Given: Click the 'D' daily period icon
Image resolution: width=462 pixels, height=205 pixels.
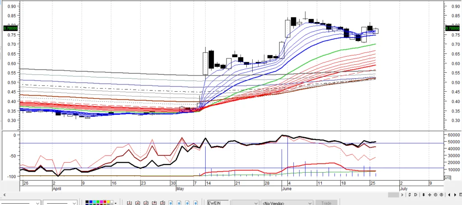Looking at the screenshot, I should point(416,195).
